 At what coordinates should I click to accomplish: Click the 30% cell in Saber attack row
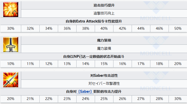[x=178, y=99]
